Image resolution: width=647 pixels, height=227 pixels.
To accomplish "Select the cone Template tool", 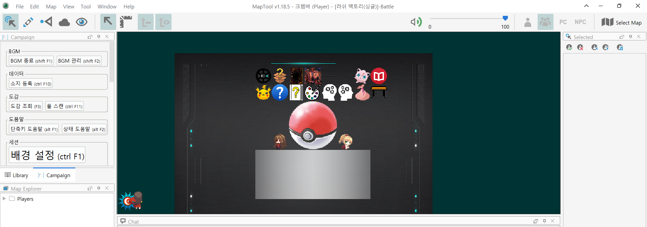I will [x=46, y=22].
